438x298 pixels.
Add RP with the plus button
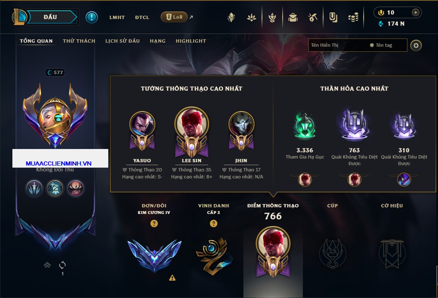[416, 12]
